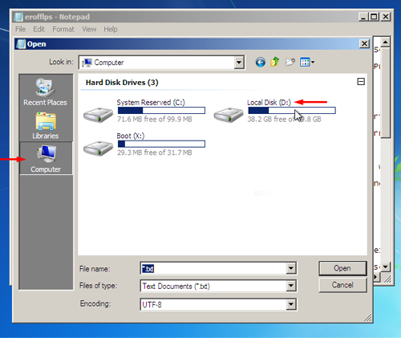Click the '71.6 MB free of 99.9 MB' text
Viewport: 401px width, 338px height.
[x=155, y=119]
